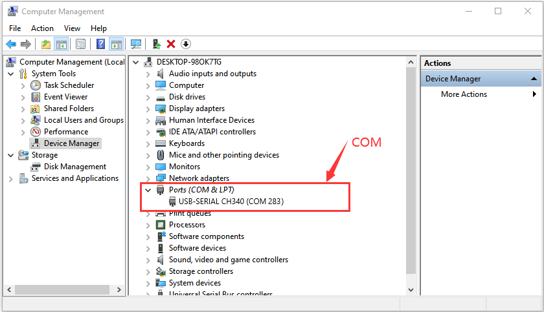Select the Software devices row
This screenshot has width=544, height=312.
click(x=198, y=248)
